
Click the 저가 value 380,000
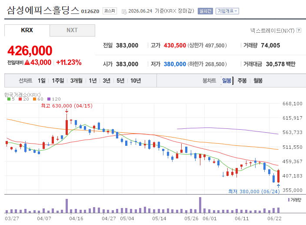pos(175,64)
